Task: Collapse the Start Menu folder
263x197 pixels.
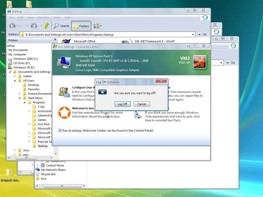Action: [20, 98]
